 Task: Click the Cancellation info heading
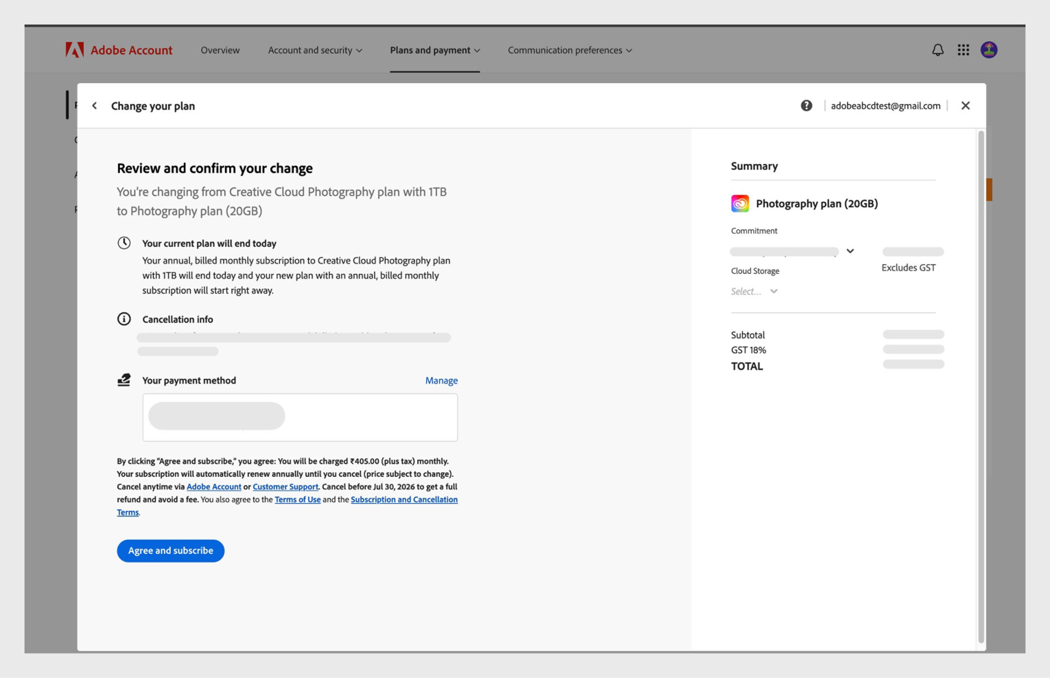pos(177,319)
